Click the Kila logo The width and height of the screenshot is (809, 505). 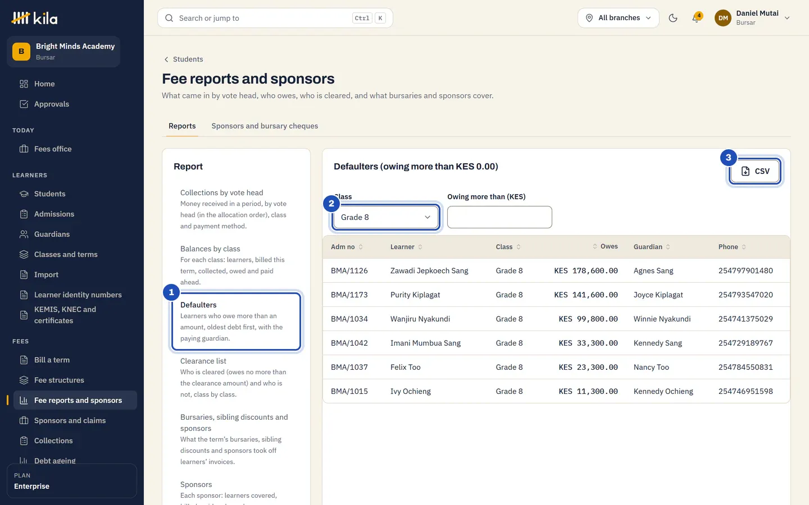coord(34,18)
